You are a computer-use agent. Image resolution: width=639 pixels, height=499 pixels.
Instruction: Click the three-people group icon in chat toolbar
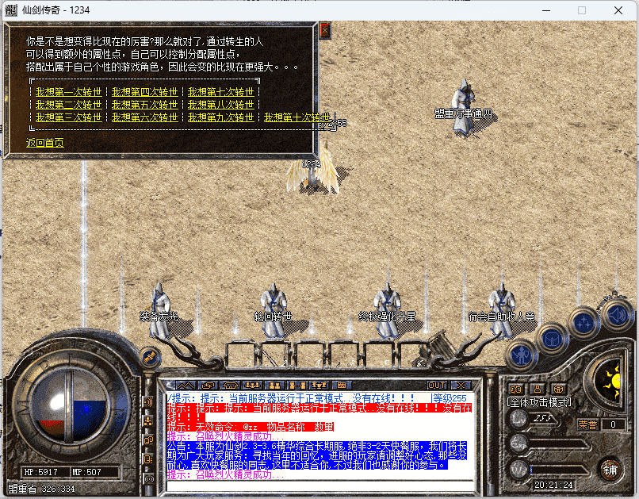[x=252, y=386]
